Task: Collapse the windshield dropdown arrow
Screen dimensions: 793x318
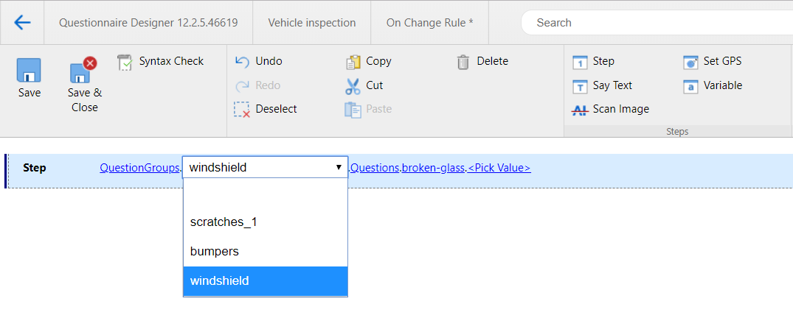Action: point(339,168)
